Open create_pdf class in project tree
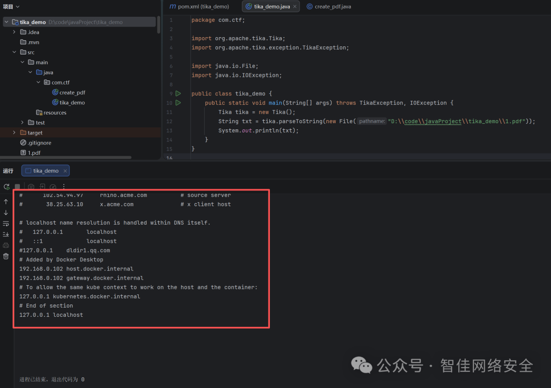The image size is (551, 388). point(68,92)
